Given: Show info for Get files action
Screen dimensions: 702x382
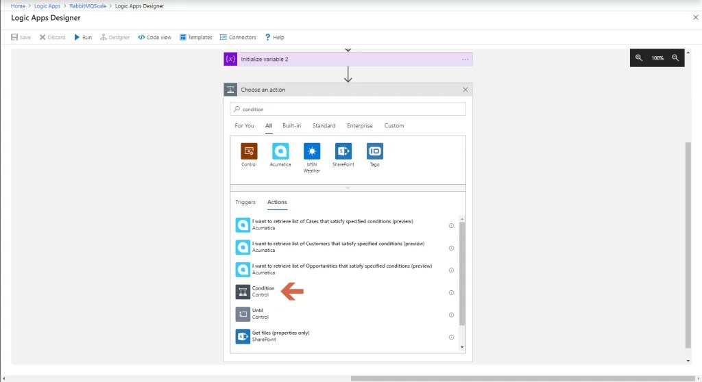Looking at the screenshot, I should pos(451,338).
